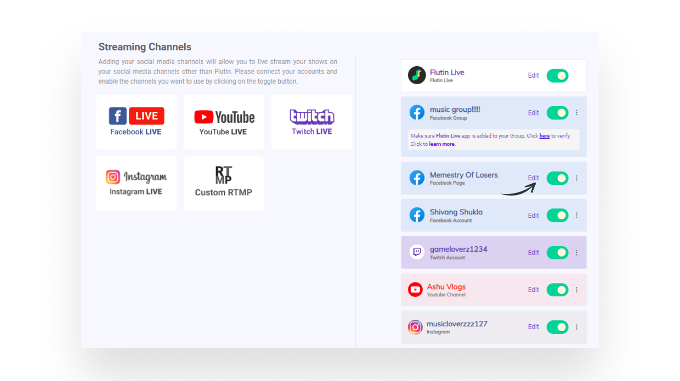Turn off Ashu Vlogs YouTube toggle
Screen dimensions: 680x381
click(558, 289)
